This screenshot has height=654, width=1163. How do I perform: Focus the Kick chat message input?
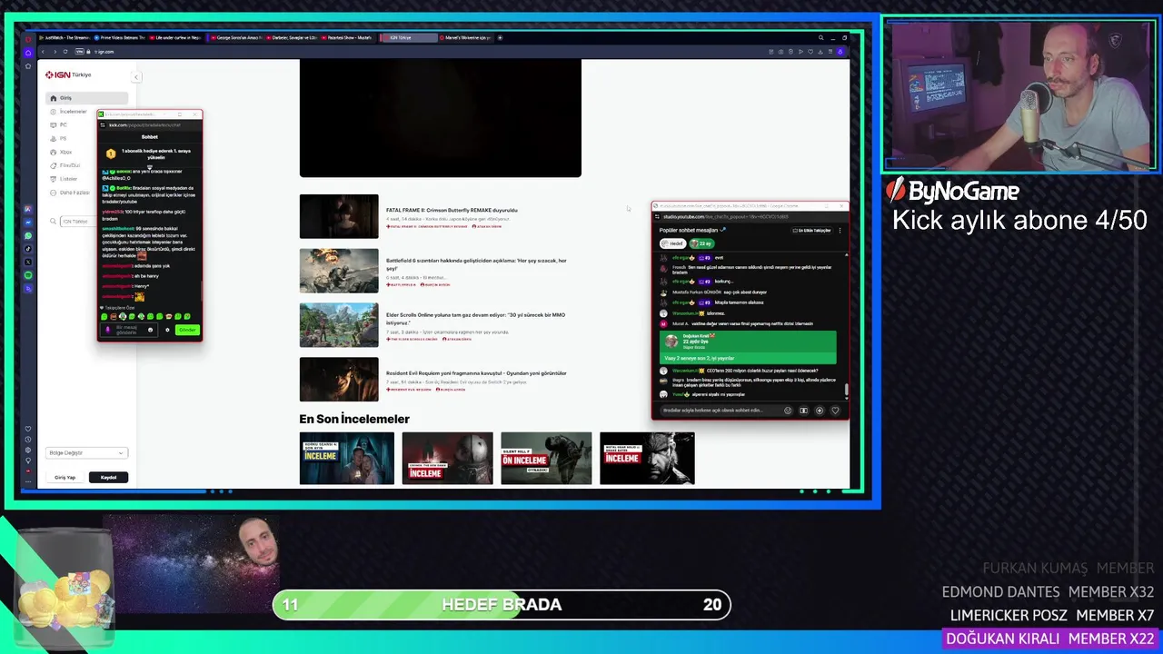pos(128,330)
